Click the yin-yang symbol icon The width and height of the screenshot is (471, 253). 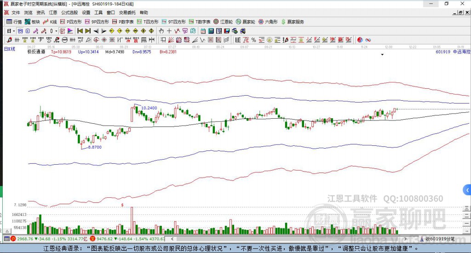tap(360, 40)
